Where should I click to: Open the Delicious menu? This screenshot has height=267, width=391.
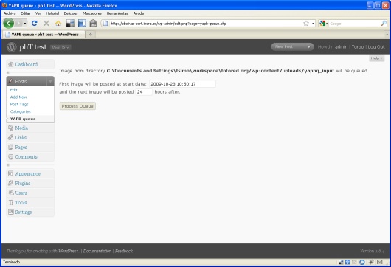click(x=71, y=13)
